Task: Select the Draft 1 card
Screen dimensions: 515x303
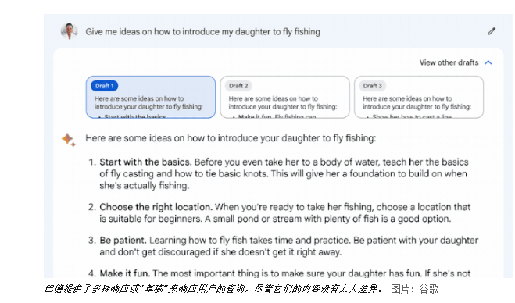Action: [x=151, y=97]
